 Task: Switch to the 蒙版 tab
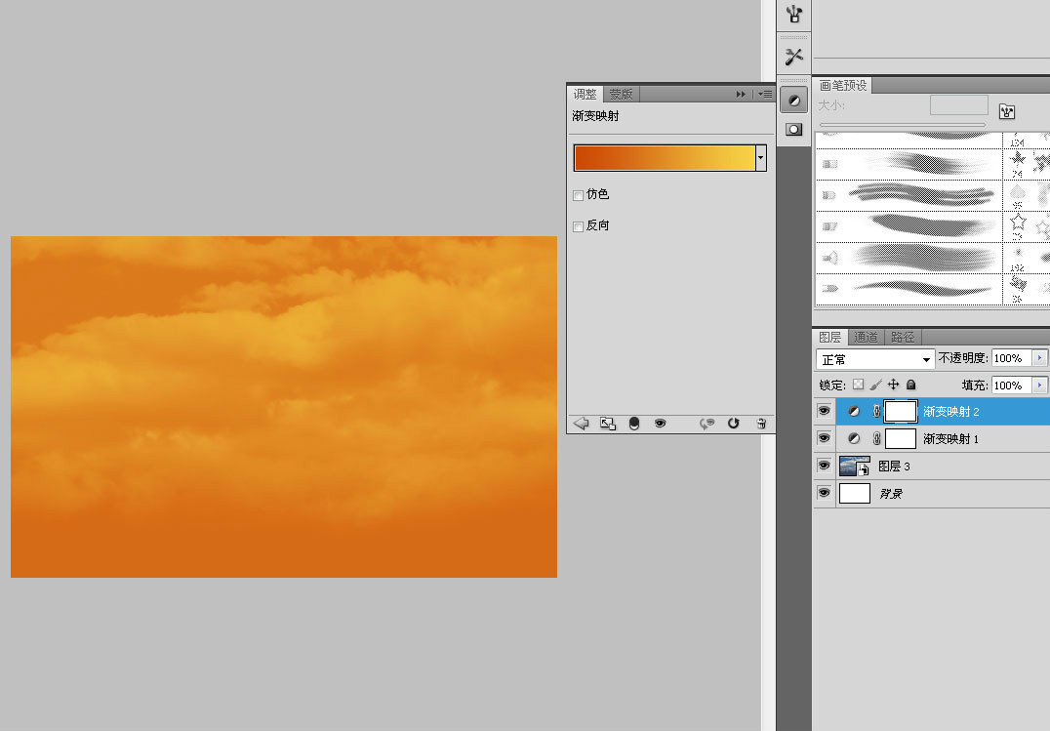621,95
